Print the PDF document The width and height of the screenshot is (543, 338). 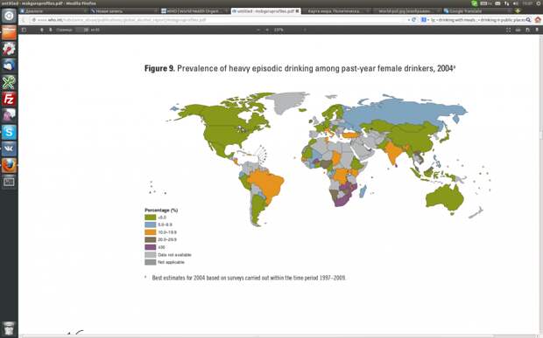(527, 30)
